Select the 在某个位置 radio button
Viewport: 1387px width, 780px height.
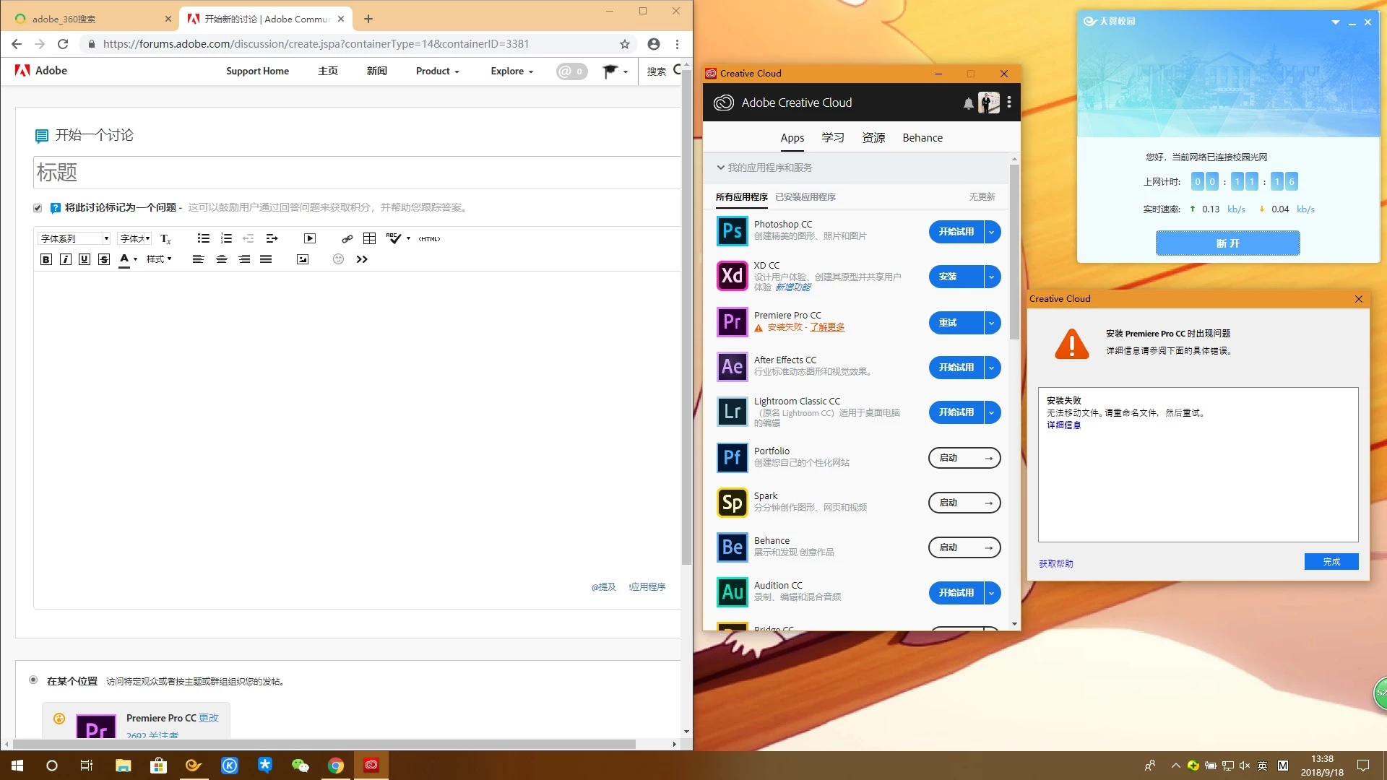[x=33, y=680]
